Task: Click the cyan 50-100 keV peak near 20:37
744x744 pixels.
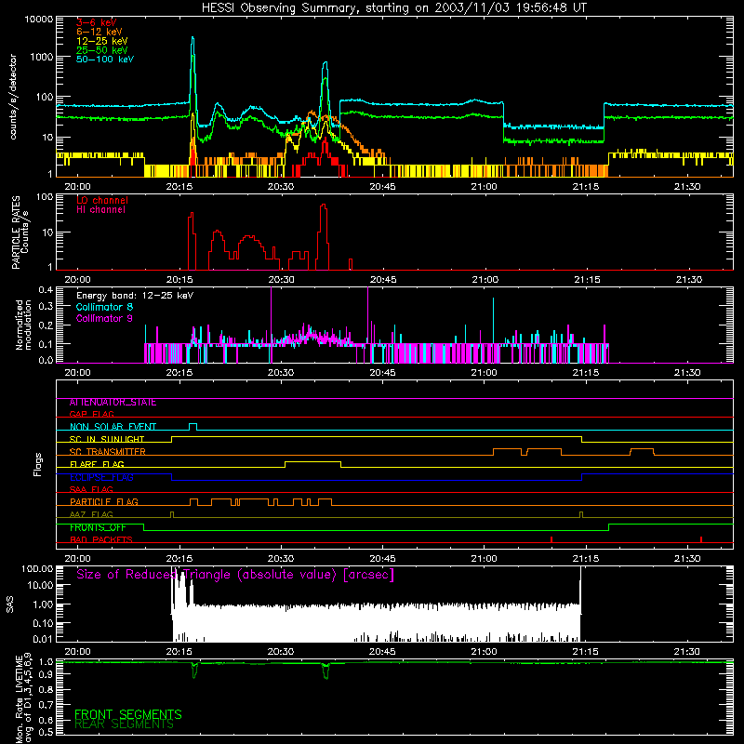Action: tap(325, 64)
